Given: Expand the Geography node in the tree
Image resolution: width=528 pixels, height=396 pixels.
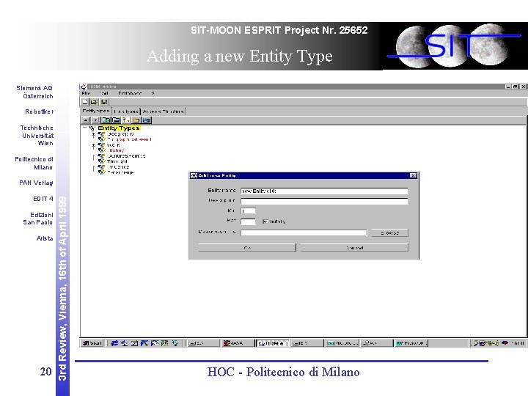Looking at the screenshot, I should [x=94, y=134].
